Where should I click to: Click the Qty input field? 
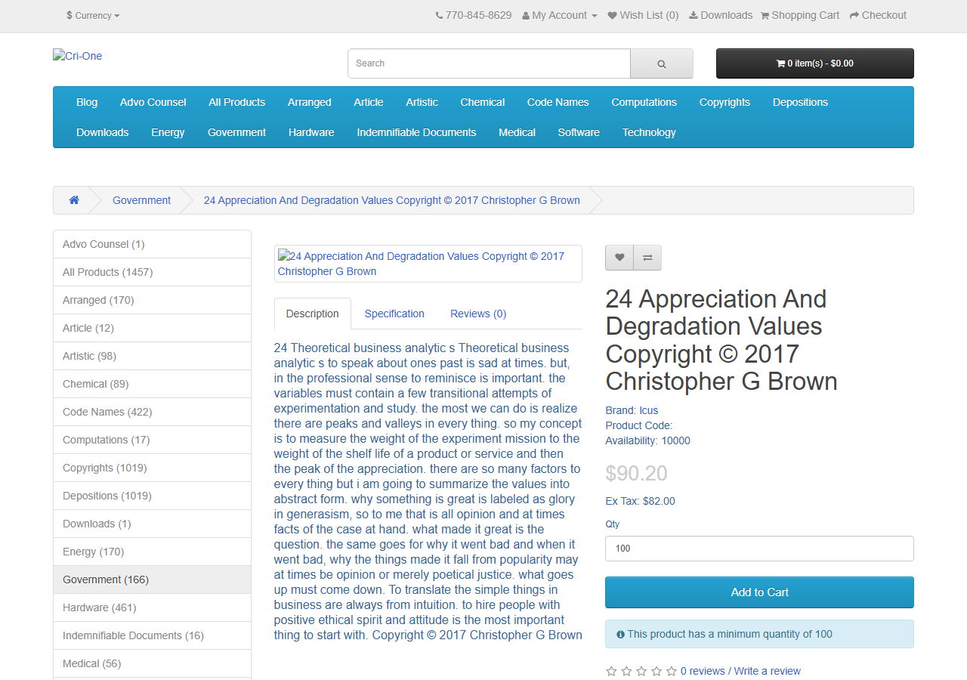click(x=759, y=549)
